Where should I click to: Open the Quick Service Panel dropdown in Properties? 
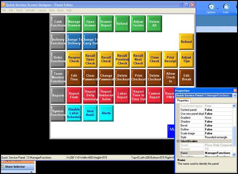tap(235, 95)
